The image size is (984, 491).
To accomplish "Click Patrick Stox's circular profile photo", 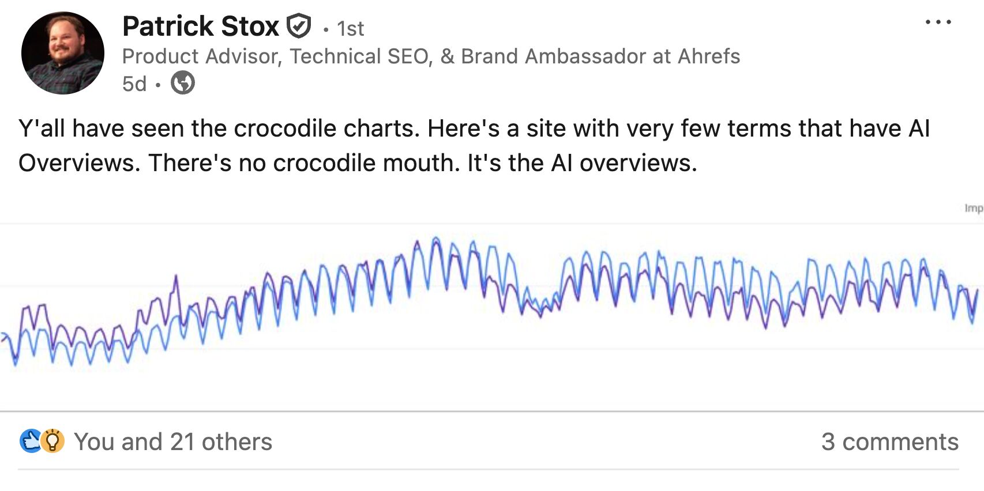I will [62, 51].
